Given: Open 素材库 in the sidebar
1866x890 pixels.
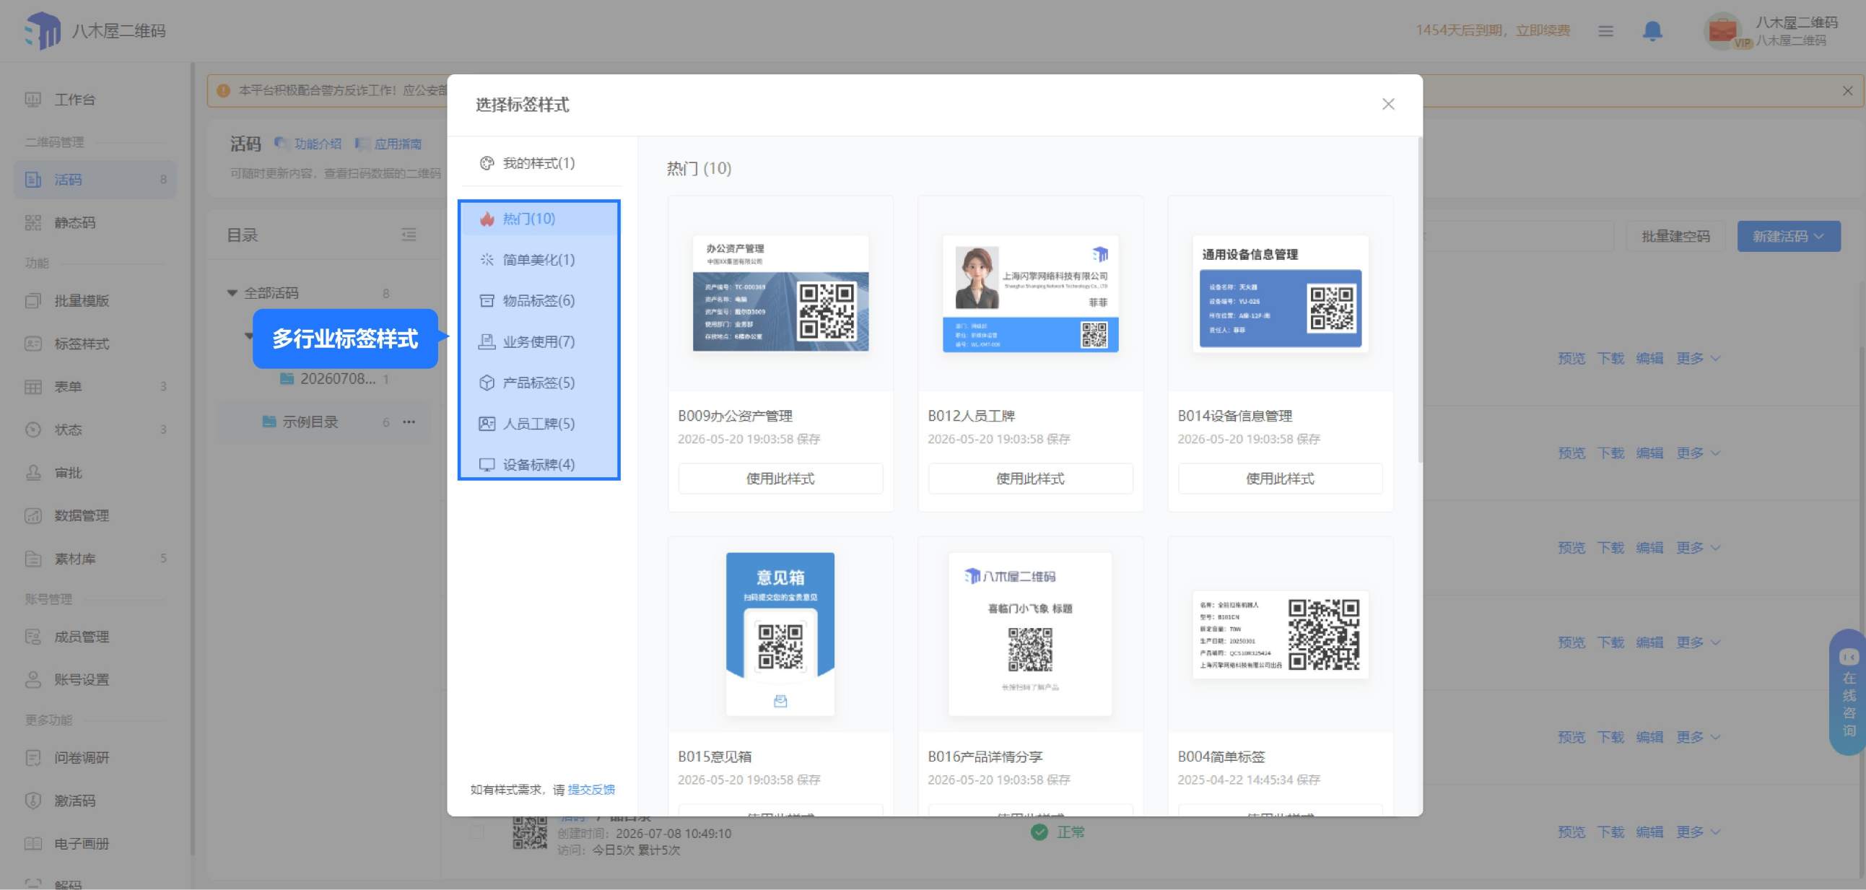Looking at the screenshot, I should click(74, 559).
